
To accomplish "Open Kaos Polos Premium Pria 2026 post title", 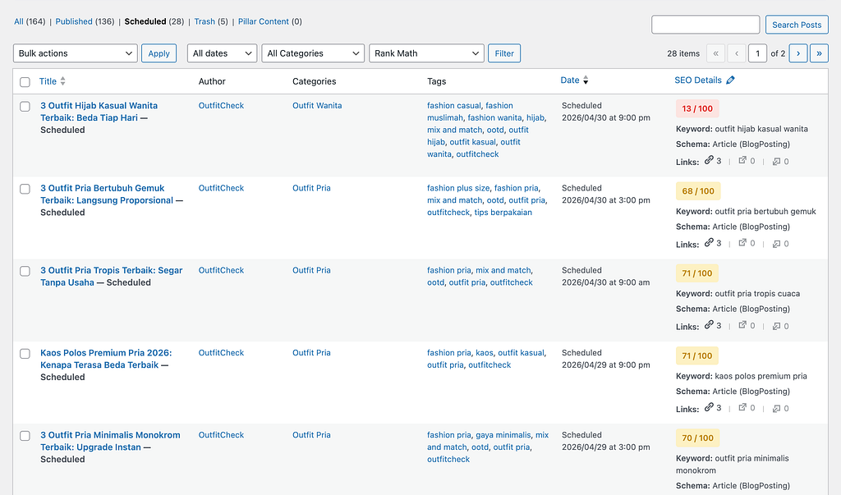I will coord(106,359).
